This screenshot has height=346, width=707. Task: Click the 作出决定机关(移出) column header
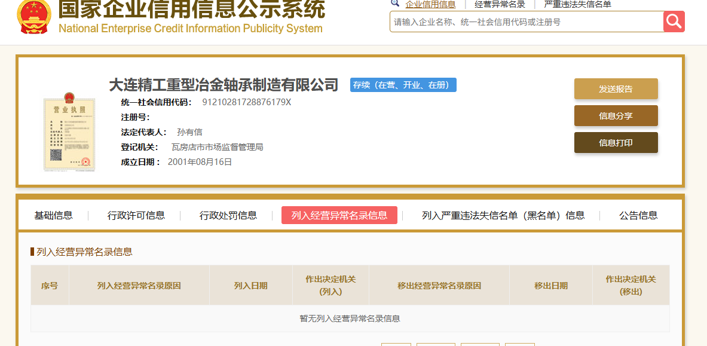pyautogui.click(x=631, y=286)
